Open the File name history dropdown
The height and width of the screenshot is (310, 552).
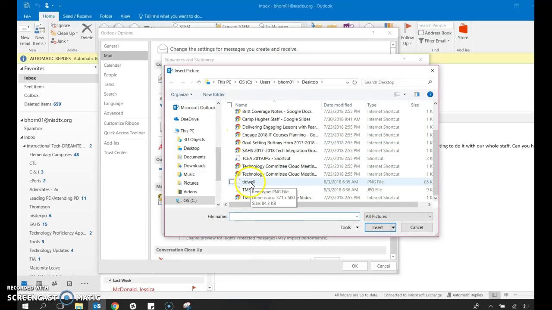tap(357, 217)
